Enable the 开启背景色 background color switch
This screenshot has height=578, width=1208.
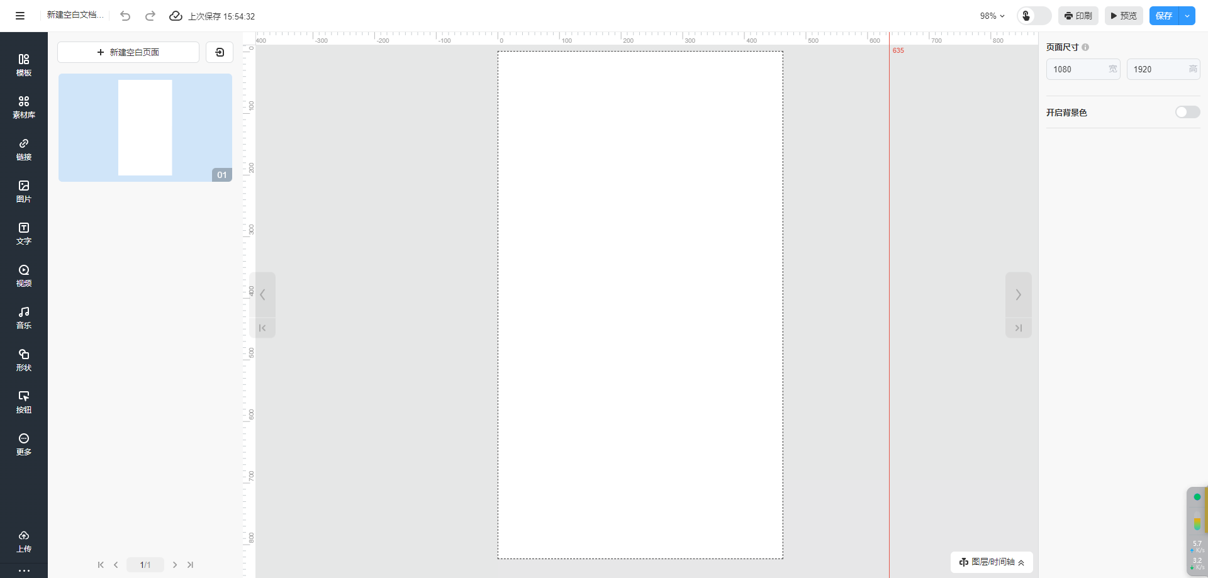(x=1187, y=112)
